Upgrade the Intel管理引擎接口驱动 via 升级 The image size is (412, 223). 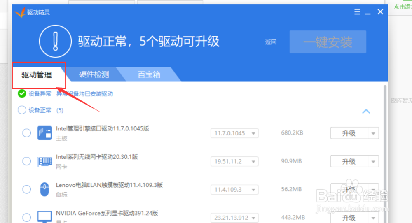coord(349,133)
